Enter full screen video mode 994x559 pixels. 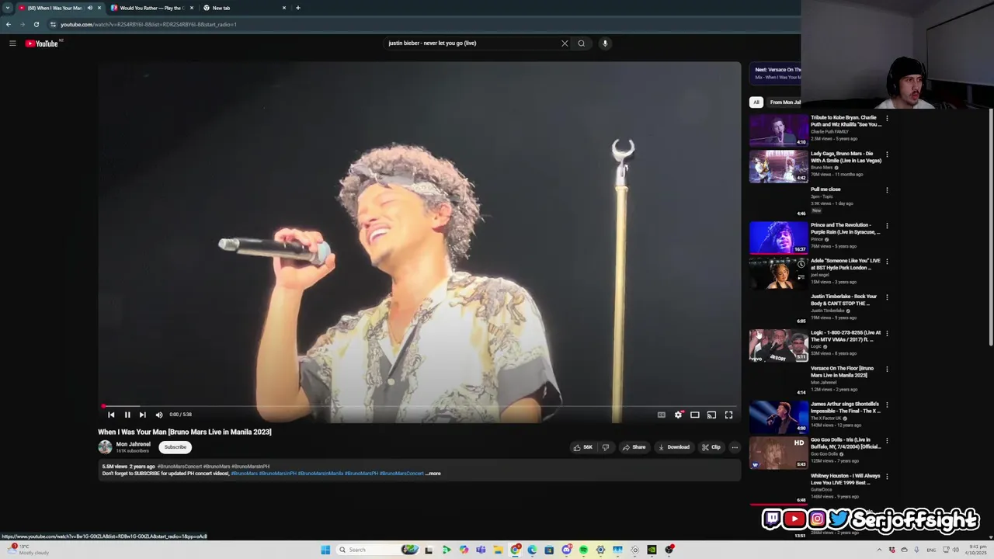[x=728, y=415]
